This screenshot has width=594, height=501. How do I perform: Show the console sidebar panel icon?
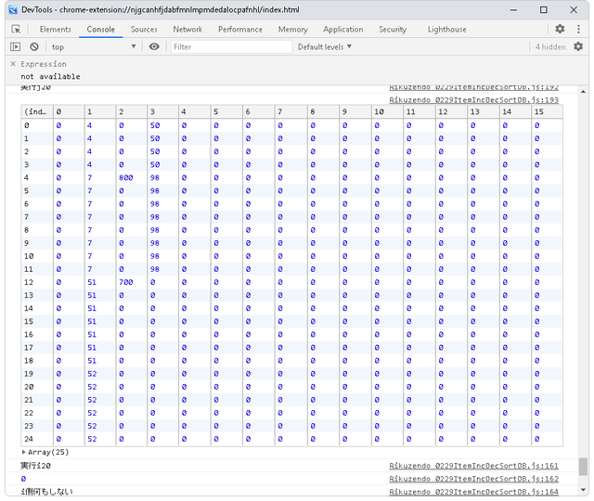(15, 46)
